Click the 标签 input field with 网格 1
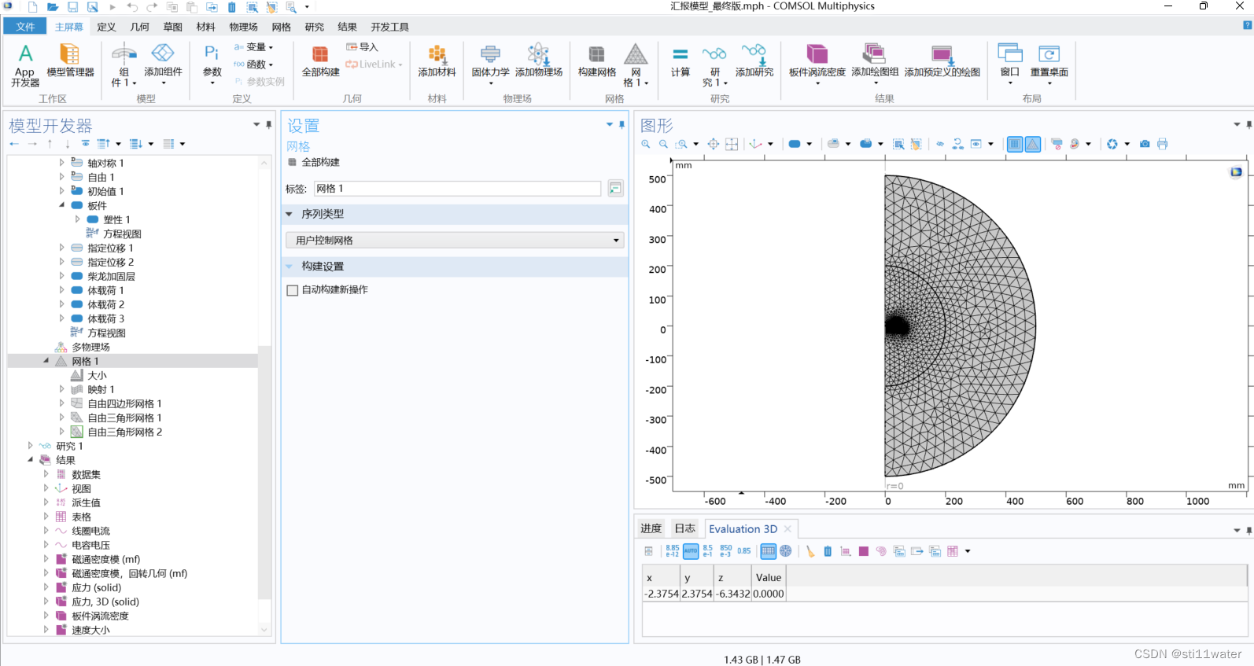 [457, 189]
